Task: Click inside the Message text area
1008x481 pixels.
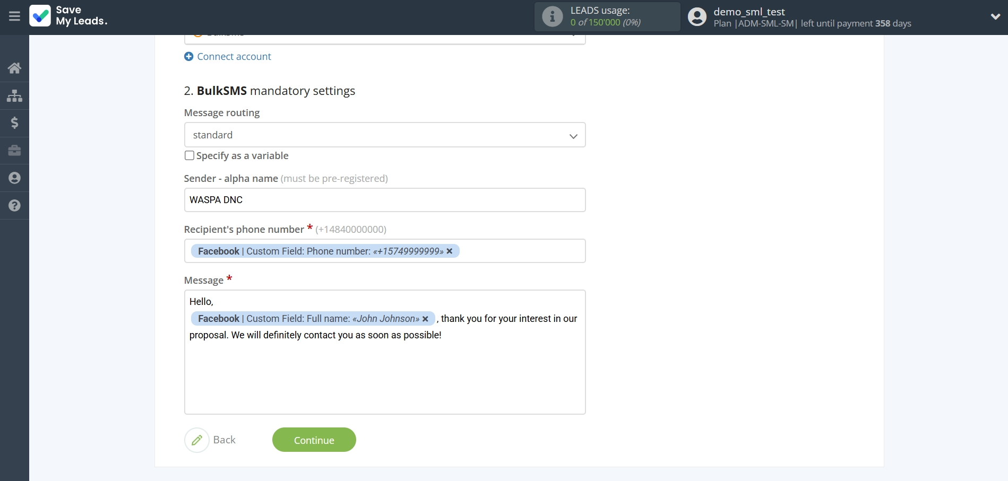Action: pos(384,377)
